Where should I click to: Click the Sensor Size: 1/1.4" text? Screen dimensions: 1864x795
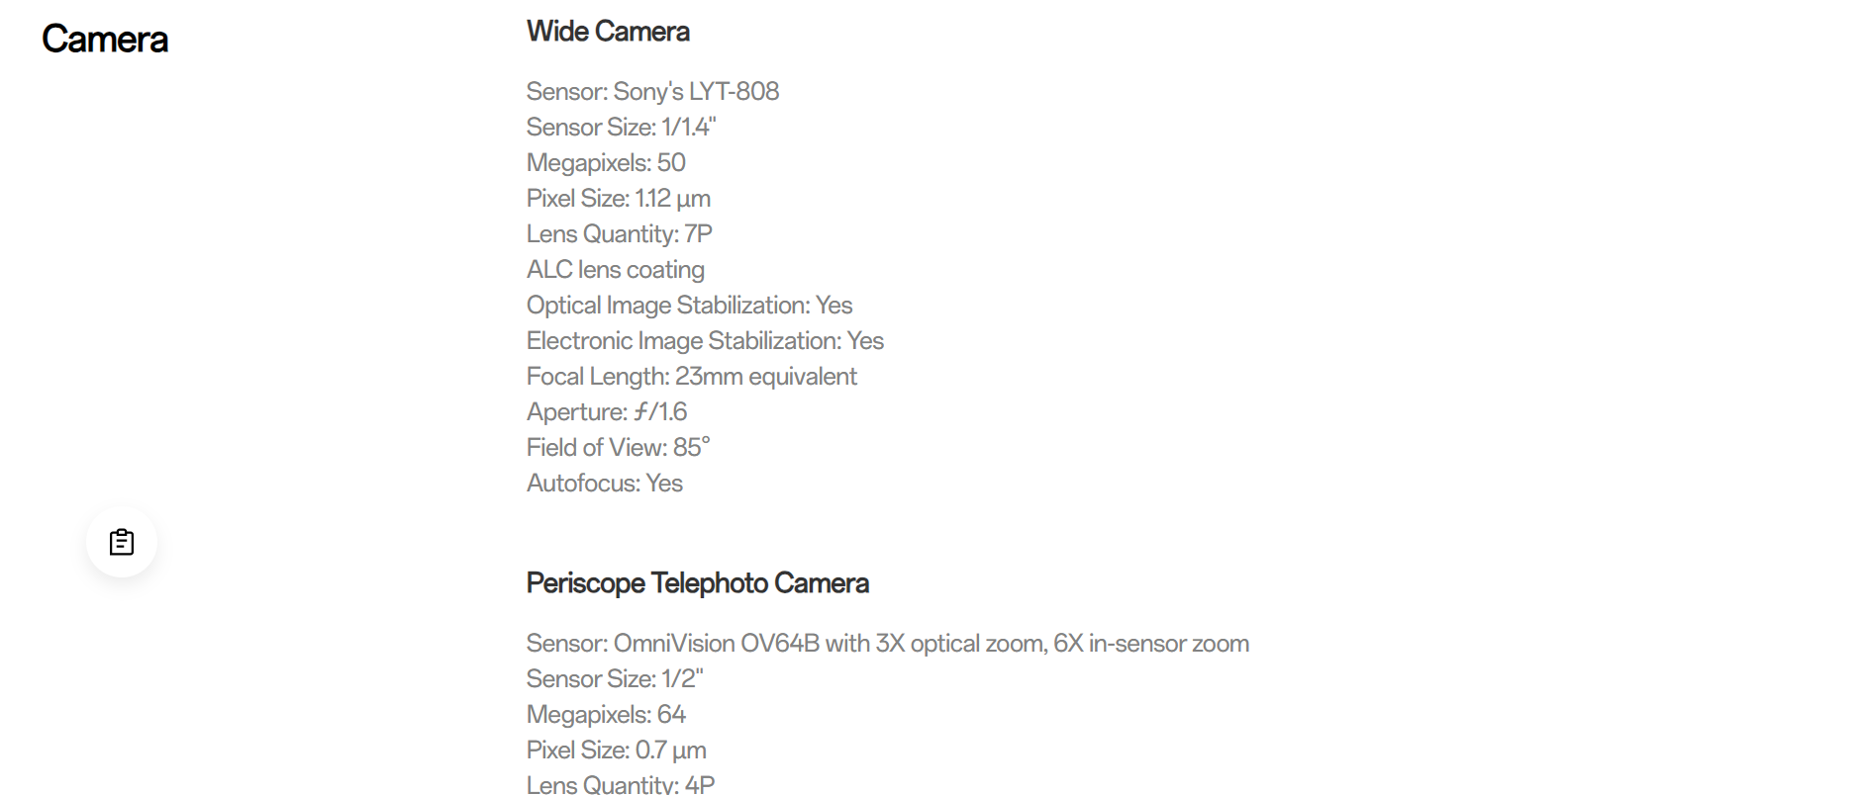coord(621,127)
